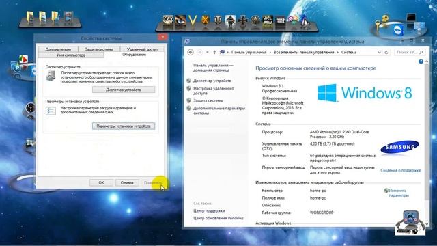
Task: Click the WORKGROUP value text
Action: (x=322, y=213)
